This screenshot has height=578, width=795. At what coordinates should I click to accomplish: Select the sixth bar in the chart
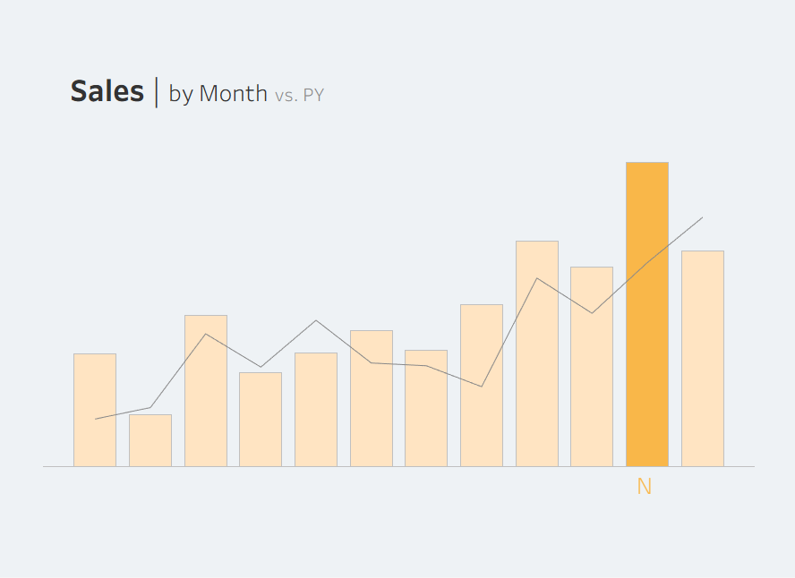pyautogui.click(x=372, y=398)
